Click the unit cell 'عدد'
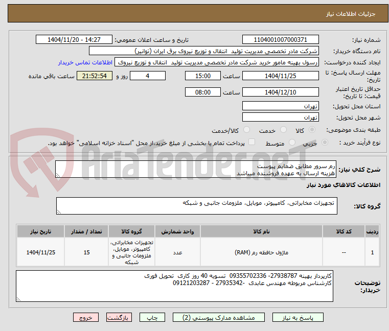Viewport: 389px width, 331px height. (177, 252)
